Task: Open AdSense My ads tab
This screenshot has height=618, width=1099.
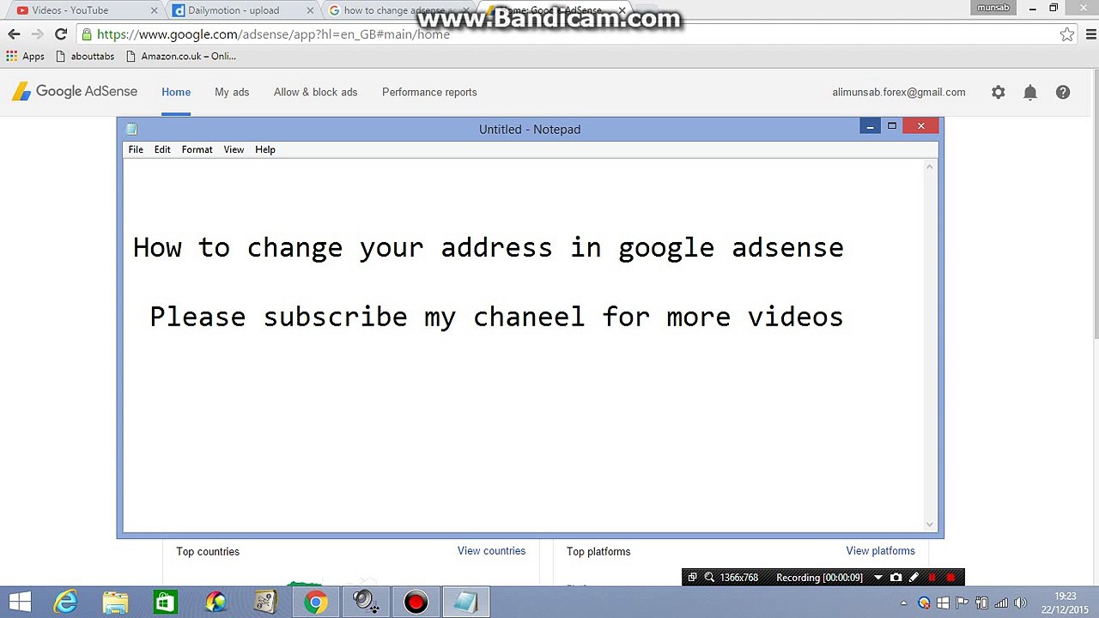Action: click(232, 92)
